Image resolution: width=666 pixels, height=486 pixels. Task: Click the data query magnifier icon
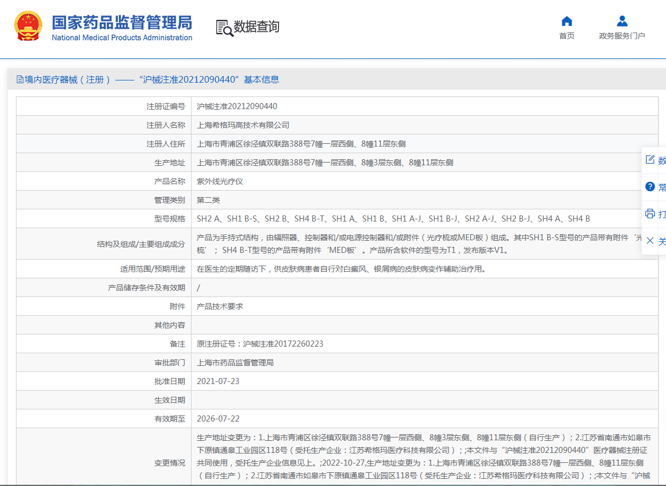click(224, 28)
